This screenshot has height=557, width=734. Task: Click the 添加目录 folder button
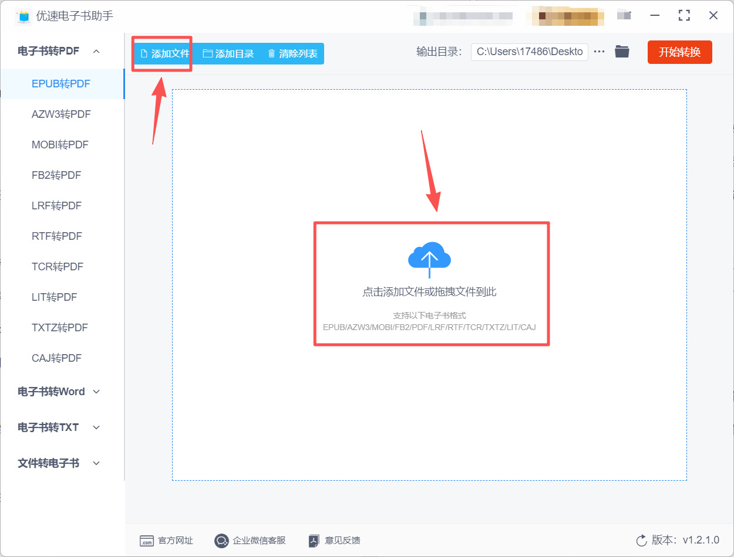coord(228,53)
